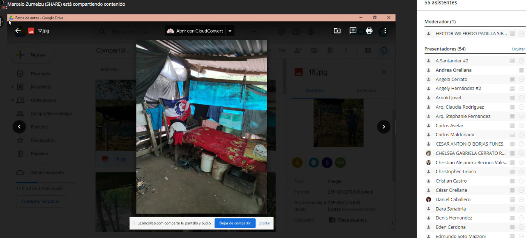Show the next image in preview
Screen dimensions: 526x238
click(x=384, y=127)
